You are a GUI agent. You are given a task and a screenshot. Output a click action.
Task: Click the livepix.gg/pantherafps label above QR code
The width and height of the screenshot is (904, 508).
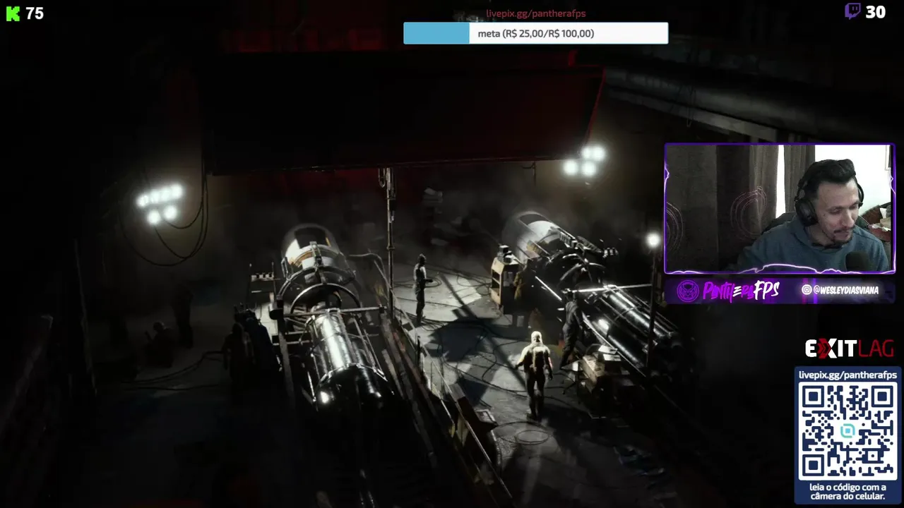coord(847,375)
